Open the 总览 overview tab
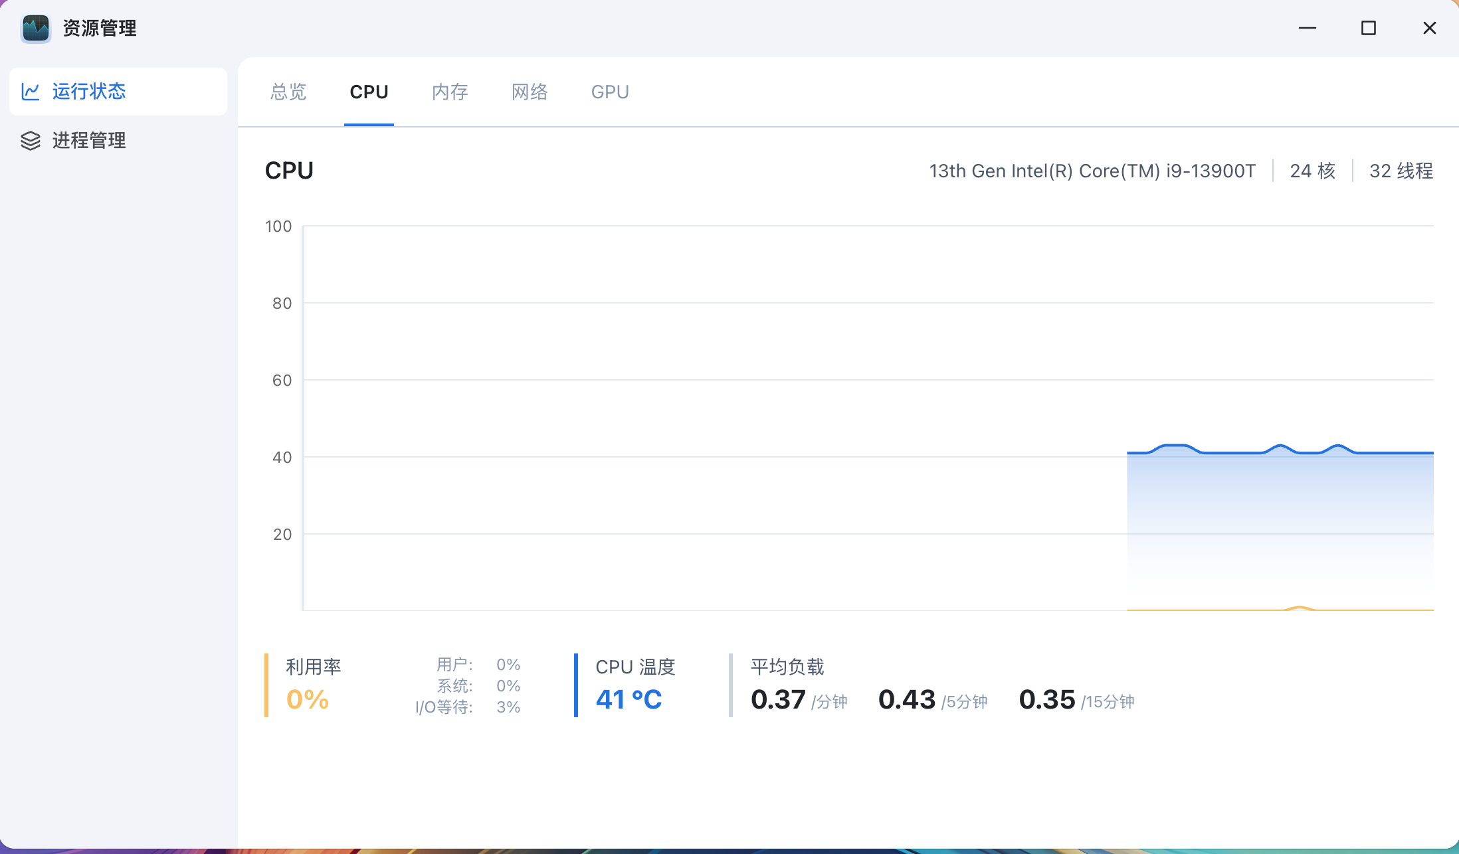Image resolution: width=1459 pixels, height=854 pixels. [288, 92]
